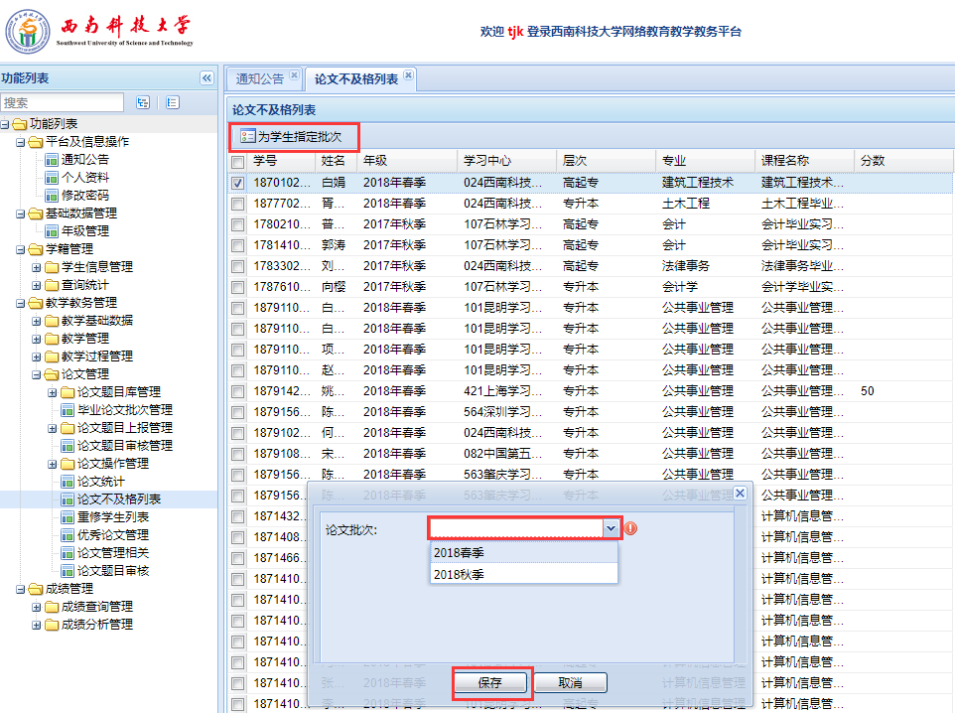Viewport: 955px width, 713px height.
Task: Select 2018秋季 from the batch list
Action: 458,573
